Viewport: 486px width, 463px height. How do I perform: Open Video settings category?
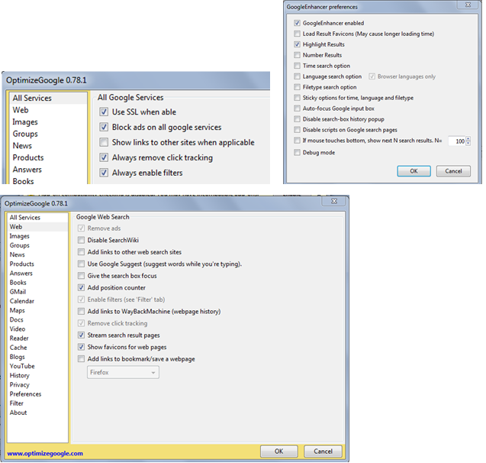pos(37,329)
